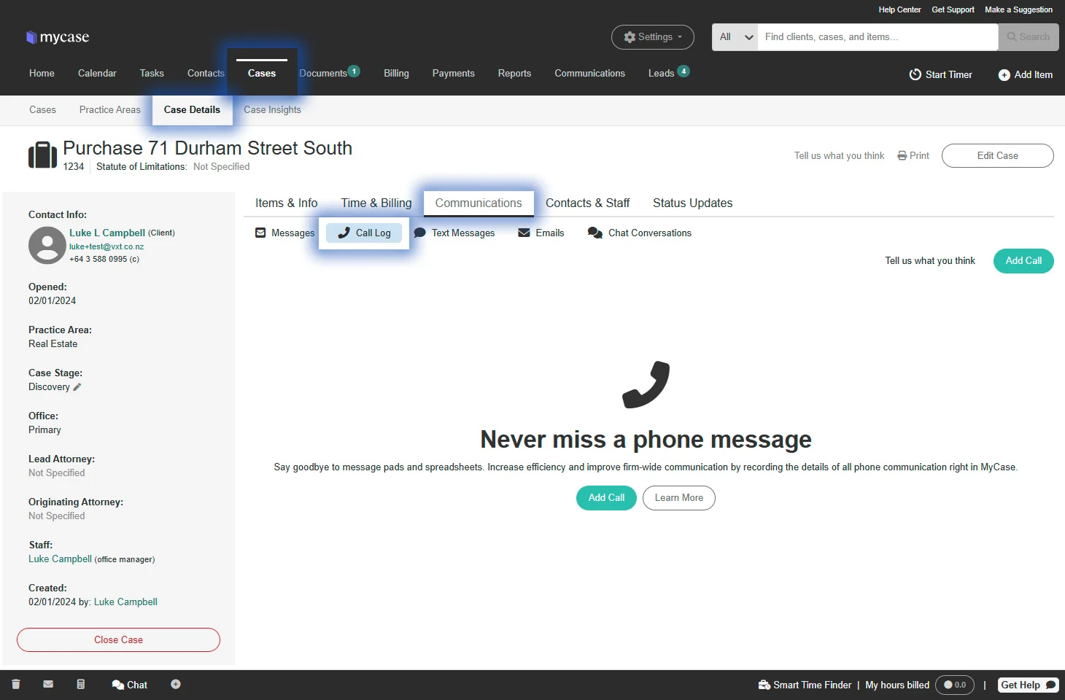Click the Start Timer clock icon

click(x=915, y=74)
